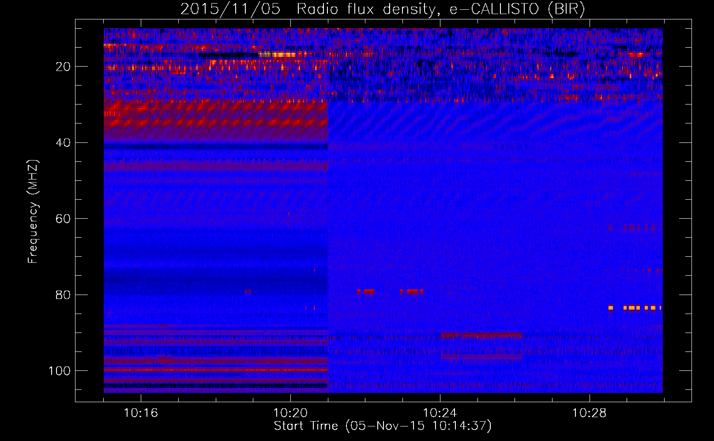Click the '10:24' time tick label
The image size is (714, 441).
(x=440, y=413)
